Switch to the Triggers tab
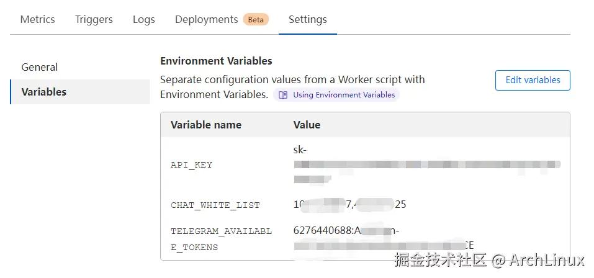Screen dimensions: 594x278 coord(94,19)
